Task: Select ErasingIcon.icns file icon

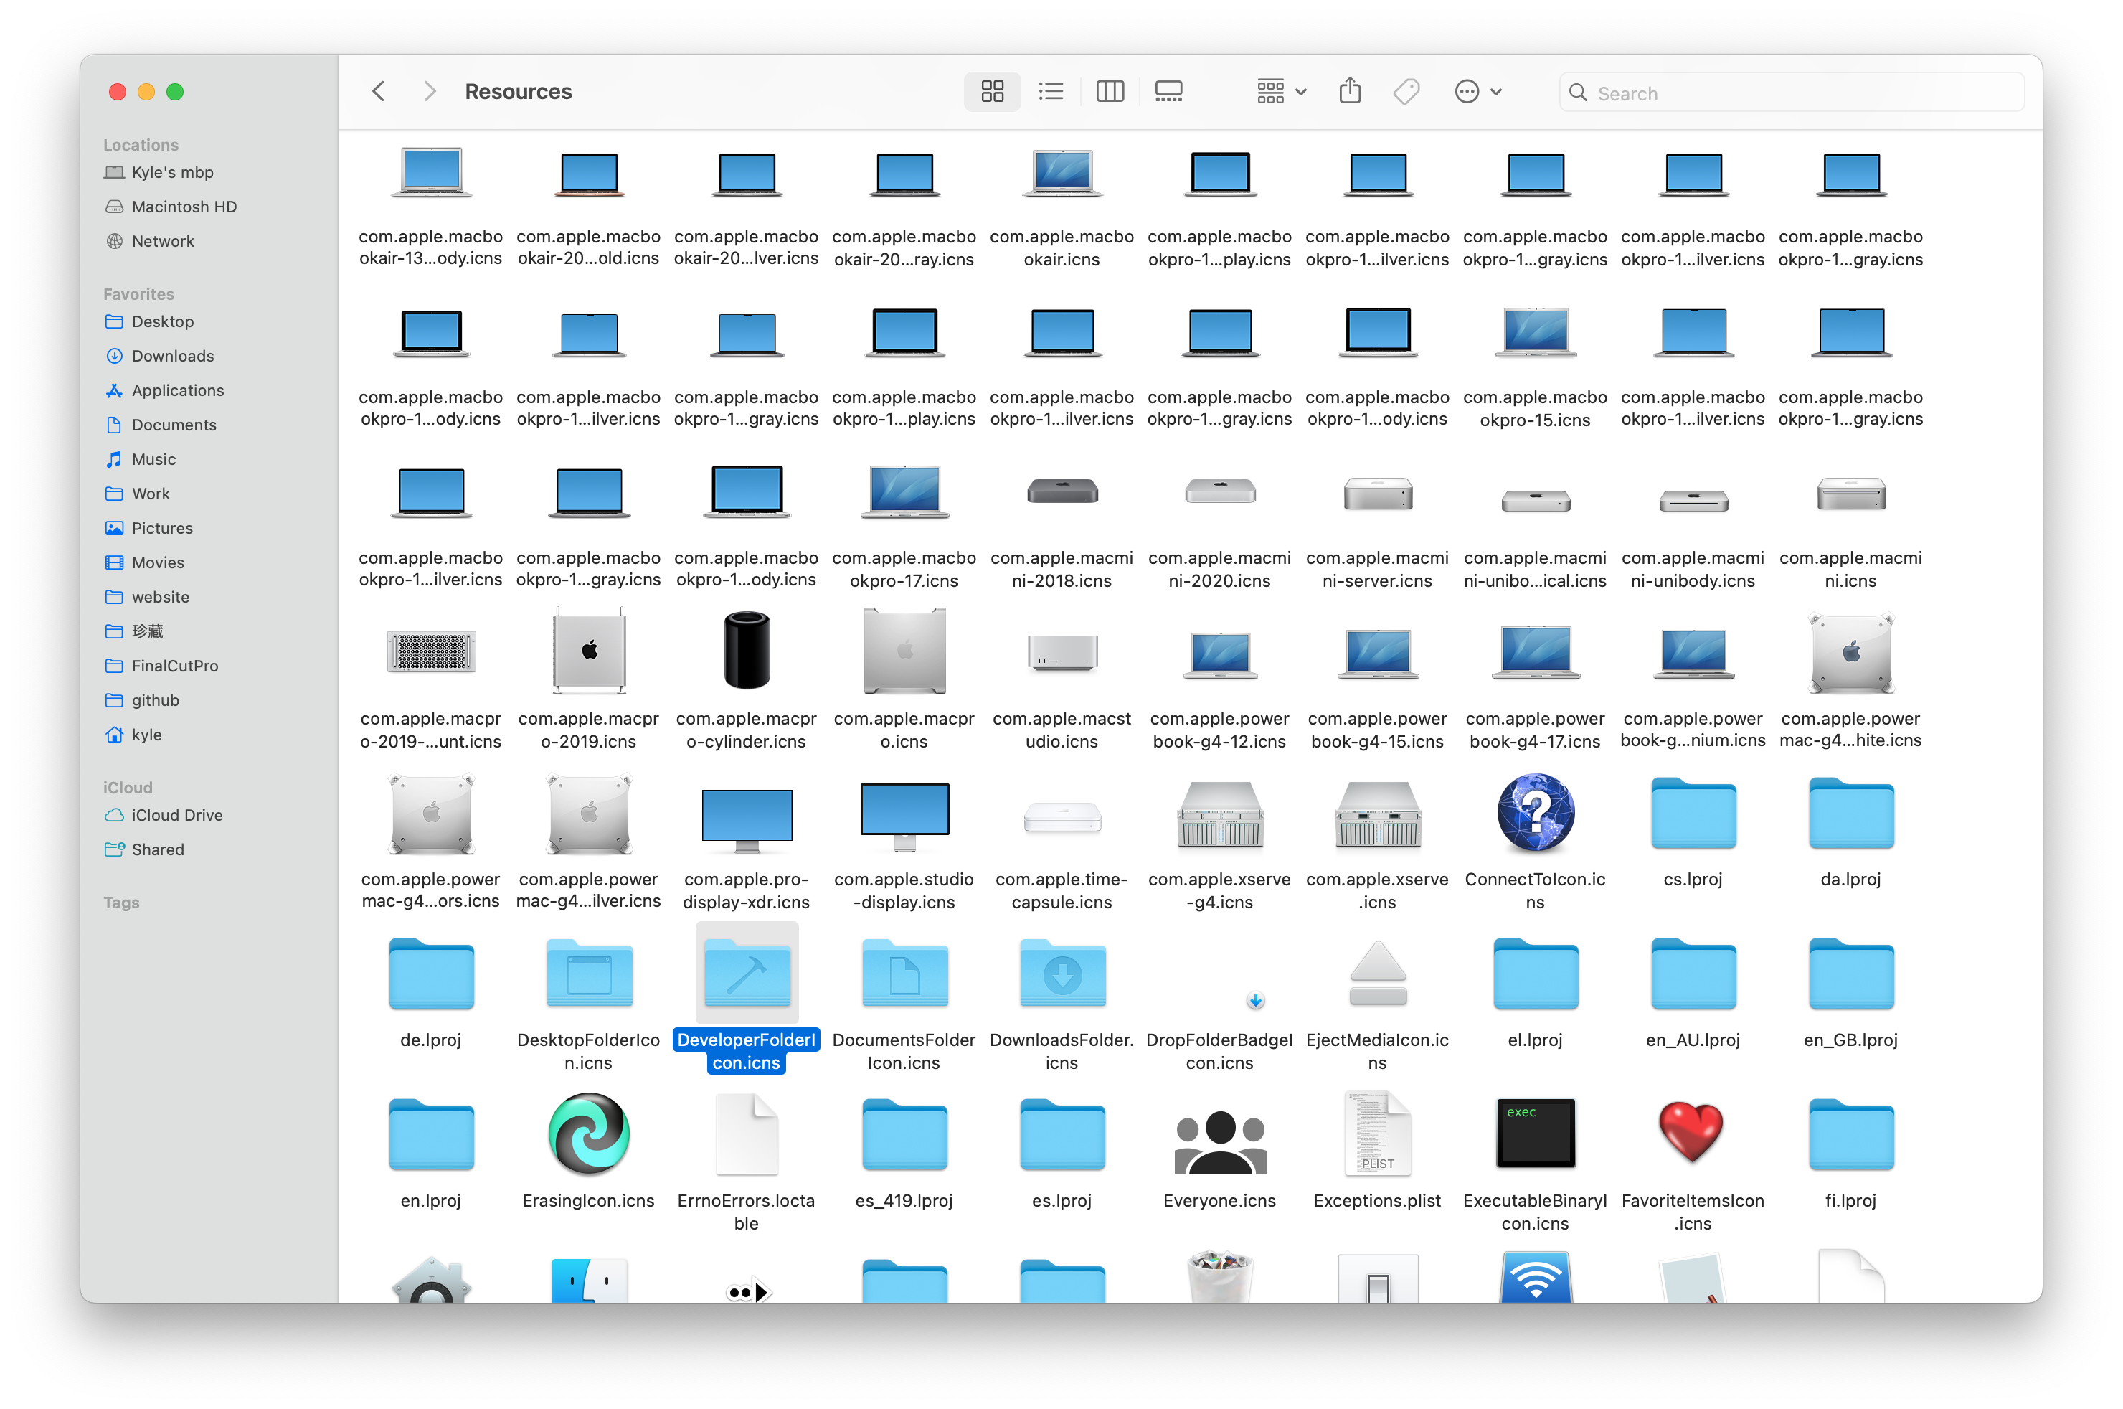Action: pos(588,1134)
